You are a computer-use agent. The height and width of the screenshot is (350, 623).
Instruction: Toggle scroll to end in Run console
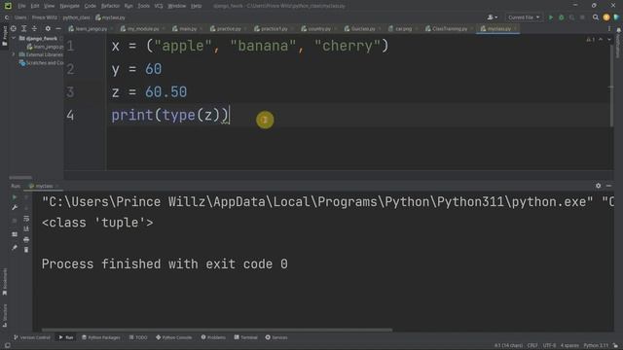click(x=26, y=229)
